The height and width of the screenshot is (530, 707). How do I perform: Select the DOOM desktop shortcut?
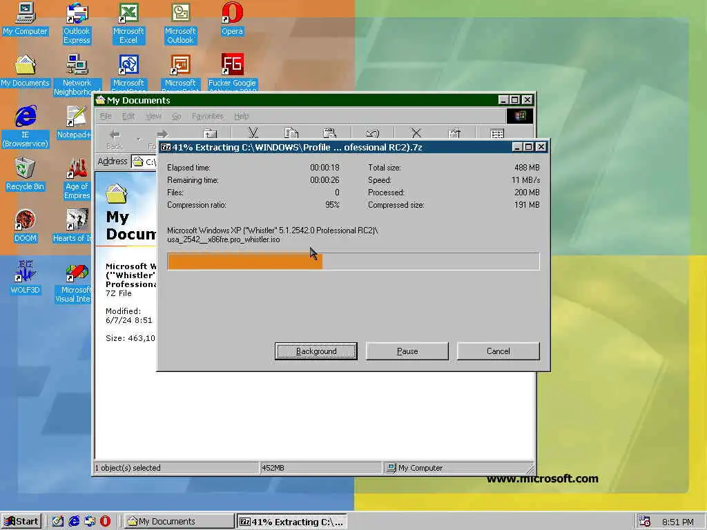[25, 226]
